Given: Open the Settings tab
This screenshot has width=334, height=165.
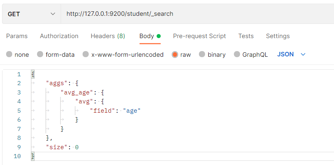Looking at the screenshot, I should coord(278,36).
